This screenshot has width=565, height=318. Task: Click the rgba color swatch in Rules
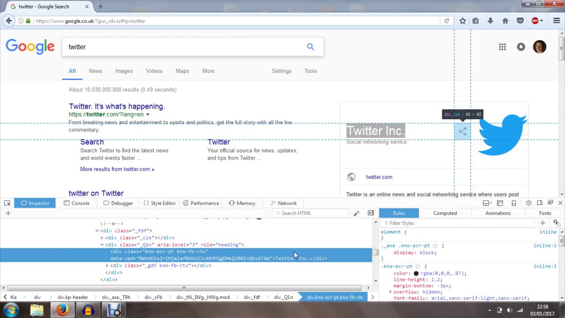416,273
